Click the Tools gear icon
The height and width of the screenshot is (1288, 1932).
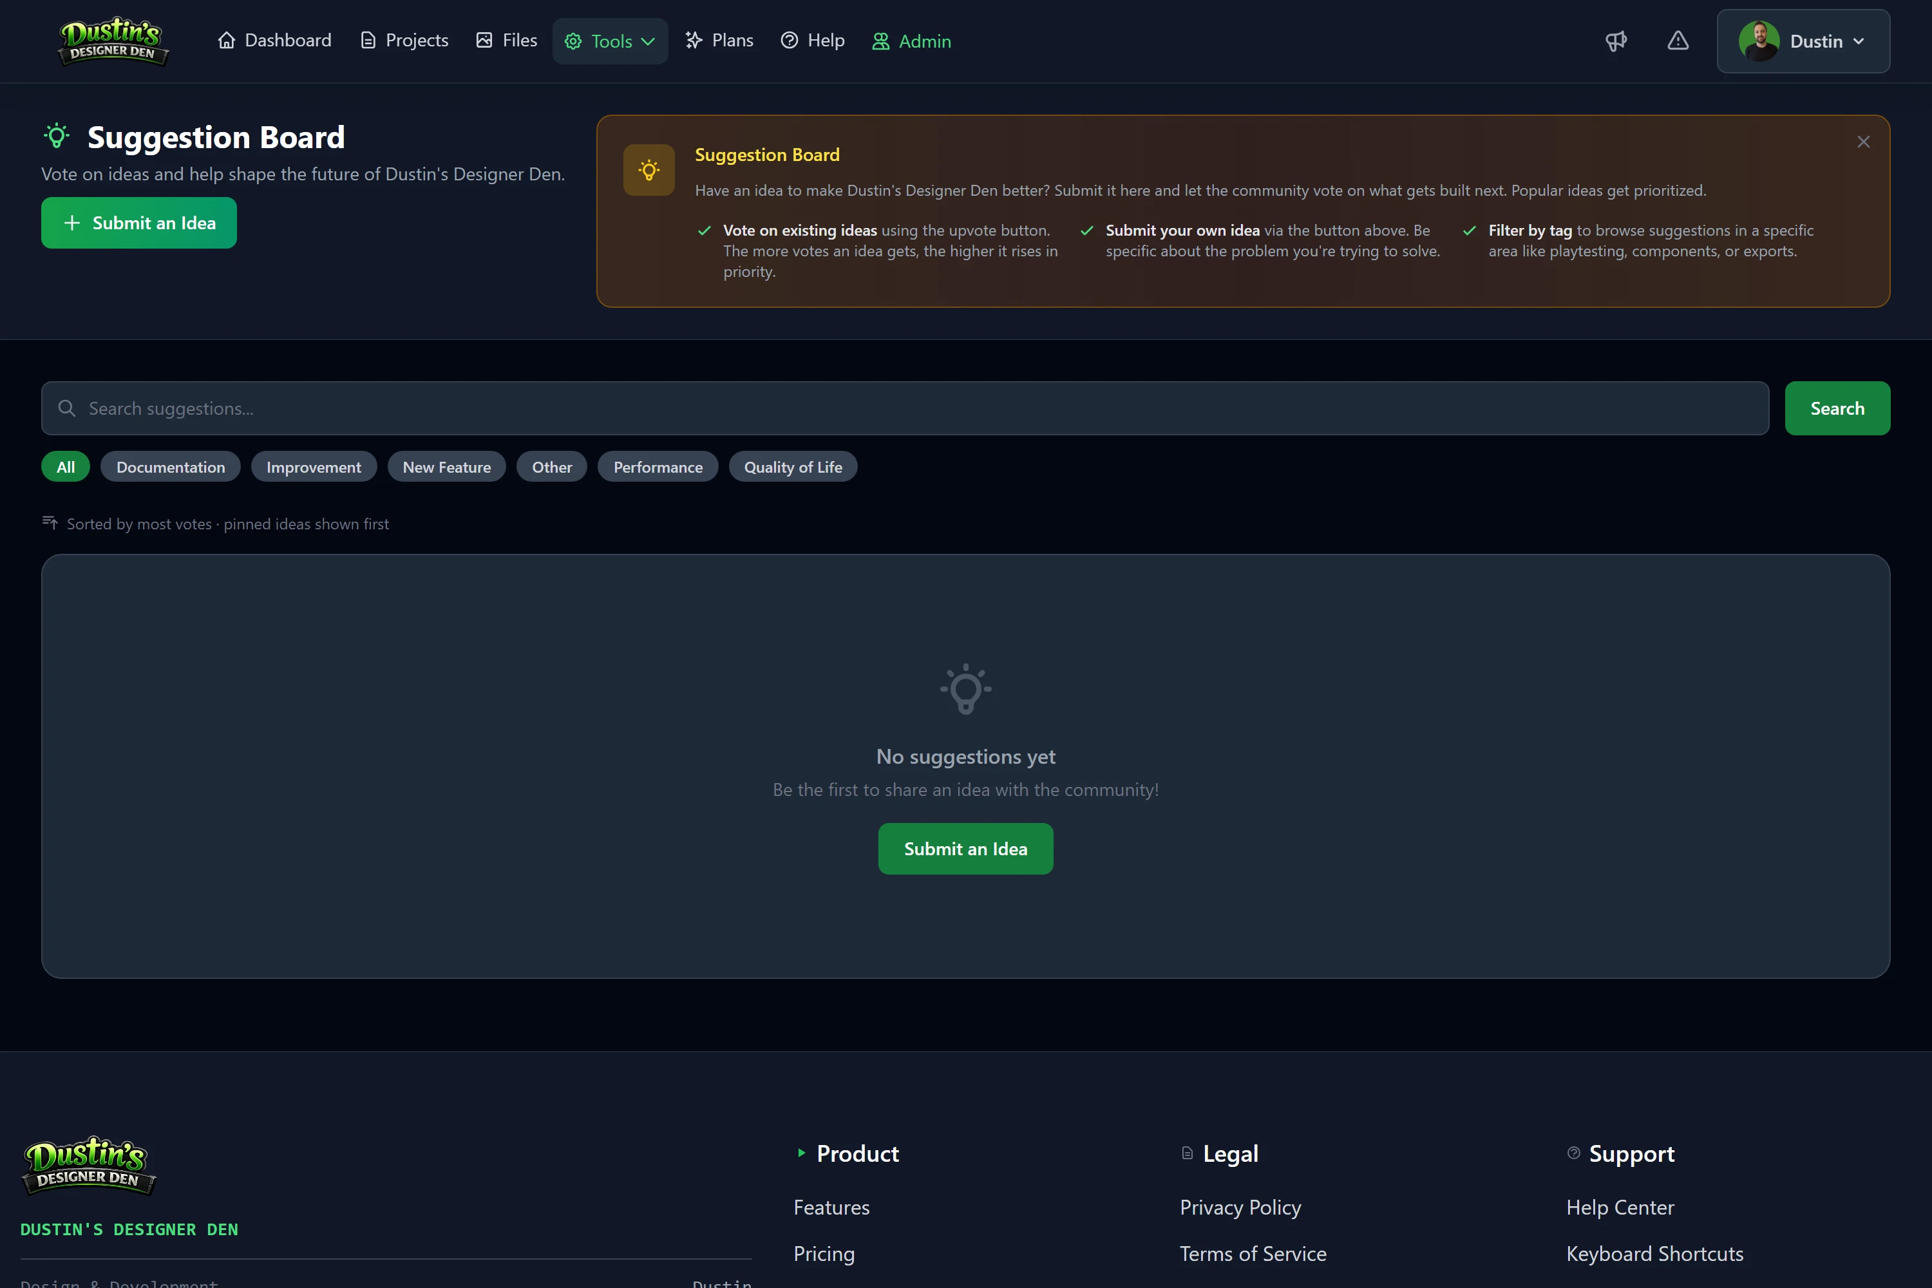pos(573,41)
